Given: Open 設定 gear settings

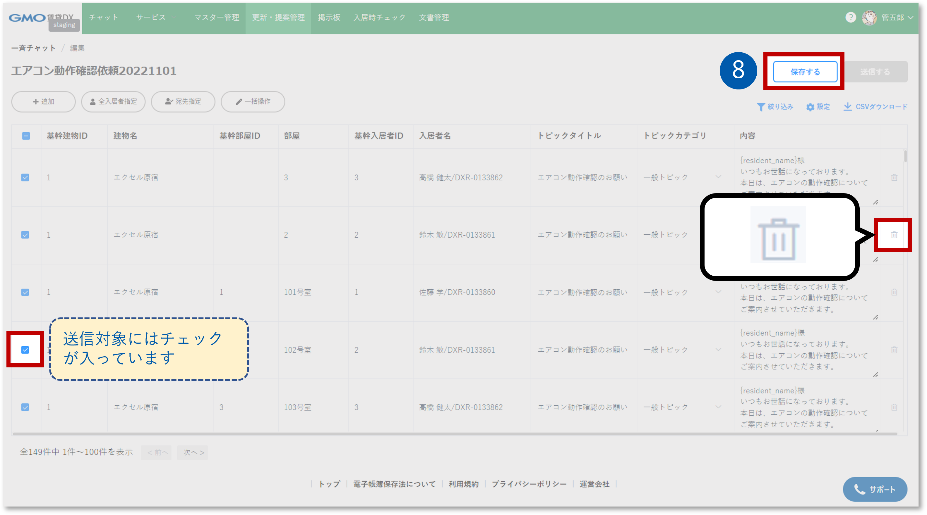Looking at the screenshot, I should coord(810,107).
